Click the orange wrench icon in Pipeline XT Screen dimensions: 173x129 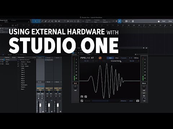coord(100,58)
